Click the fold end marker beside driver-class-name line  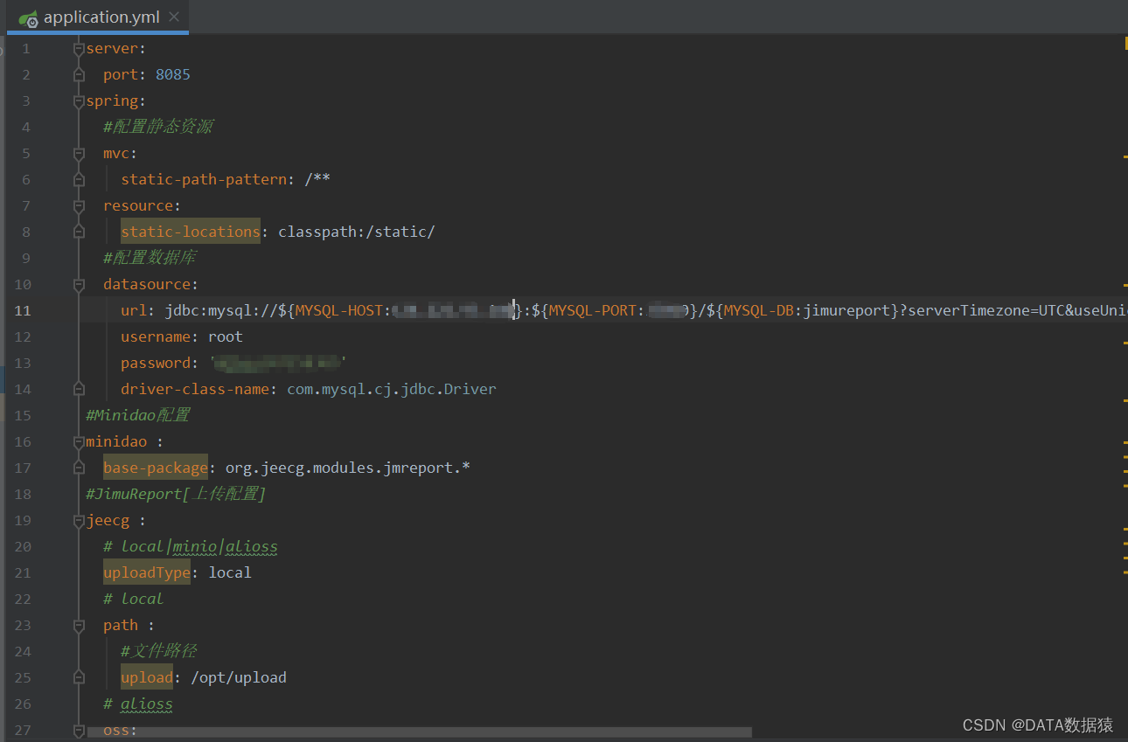(x=79, y=390)
